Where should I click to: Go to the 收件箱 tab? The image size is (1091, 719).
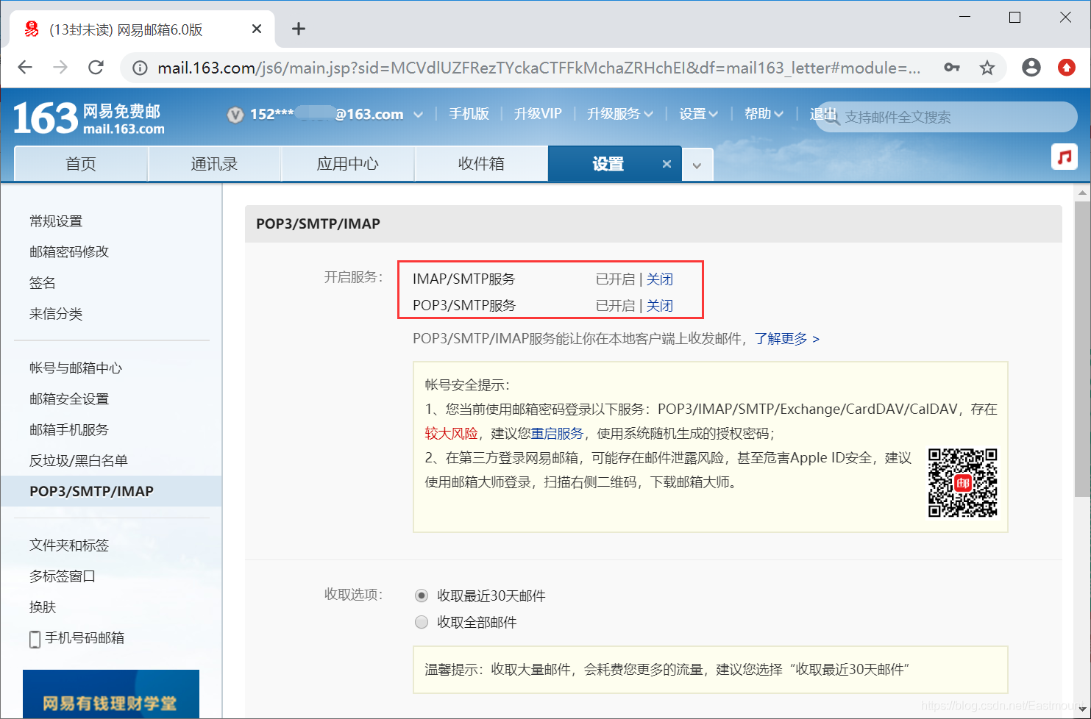[x=481, y=163]
